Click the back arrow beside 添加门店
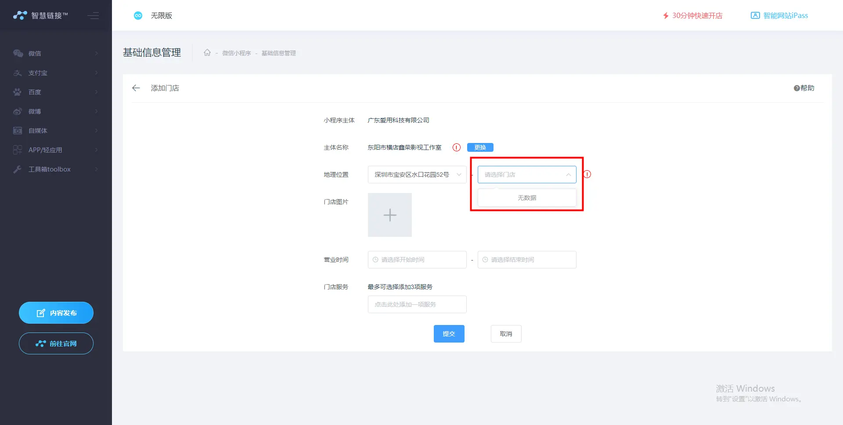 [x=136, y=88]
